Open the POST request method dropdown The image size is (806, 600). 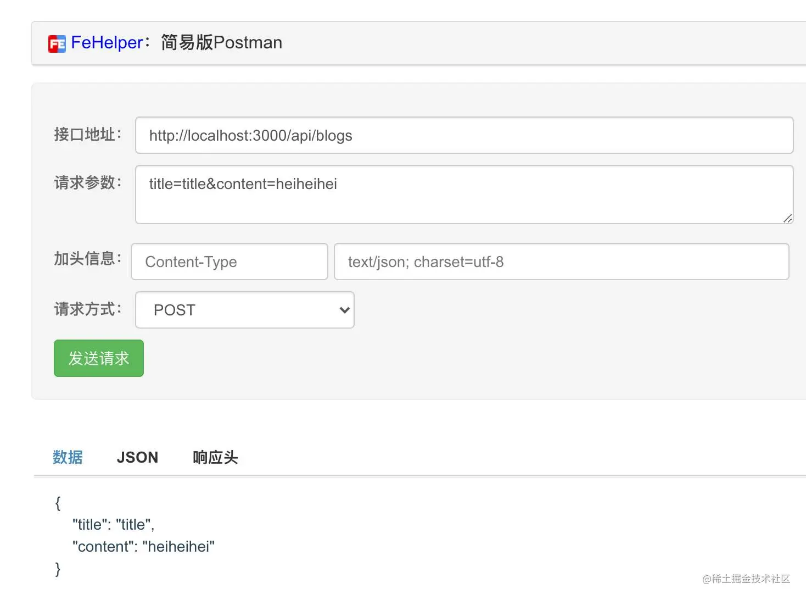245,310
